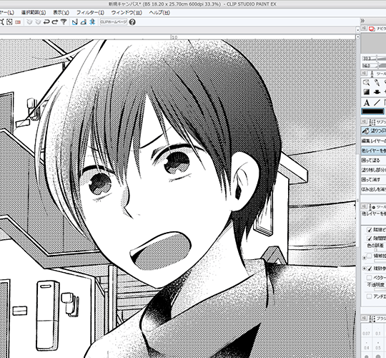Open the Brush size palette menu button

tap(365, 319)
